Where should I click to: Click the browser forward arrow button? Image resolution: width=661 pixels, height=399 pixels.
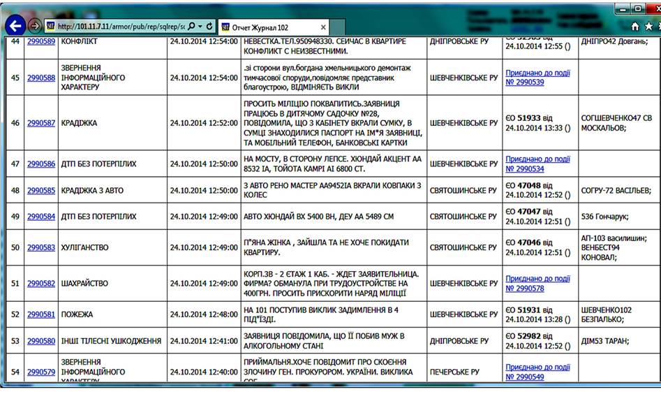[x=35, y=26]
